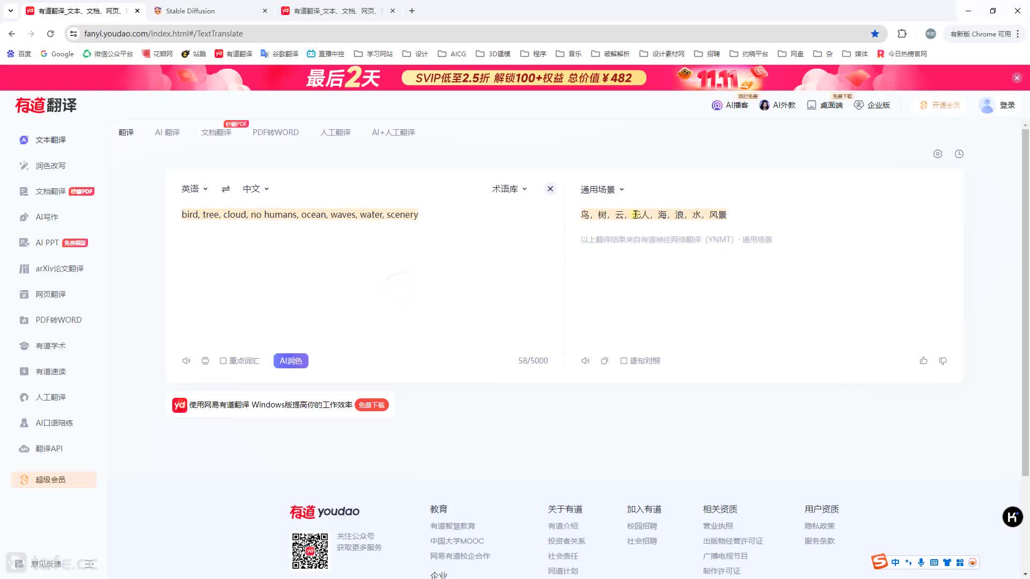The width and height of the screenshot is (1030, 579).
Task: Open the 桌面端 desktop download link
Action: tap(825, 105)
